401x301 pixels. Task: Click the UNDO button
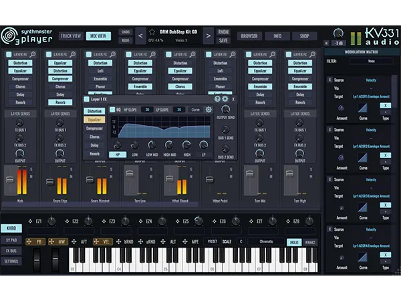(126, 32)
